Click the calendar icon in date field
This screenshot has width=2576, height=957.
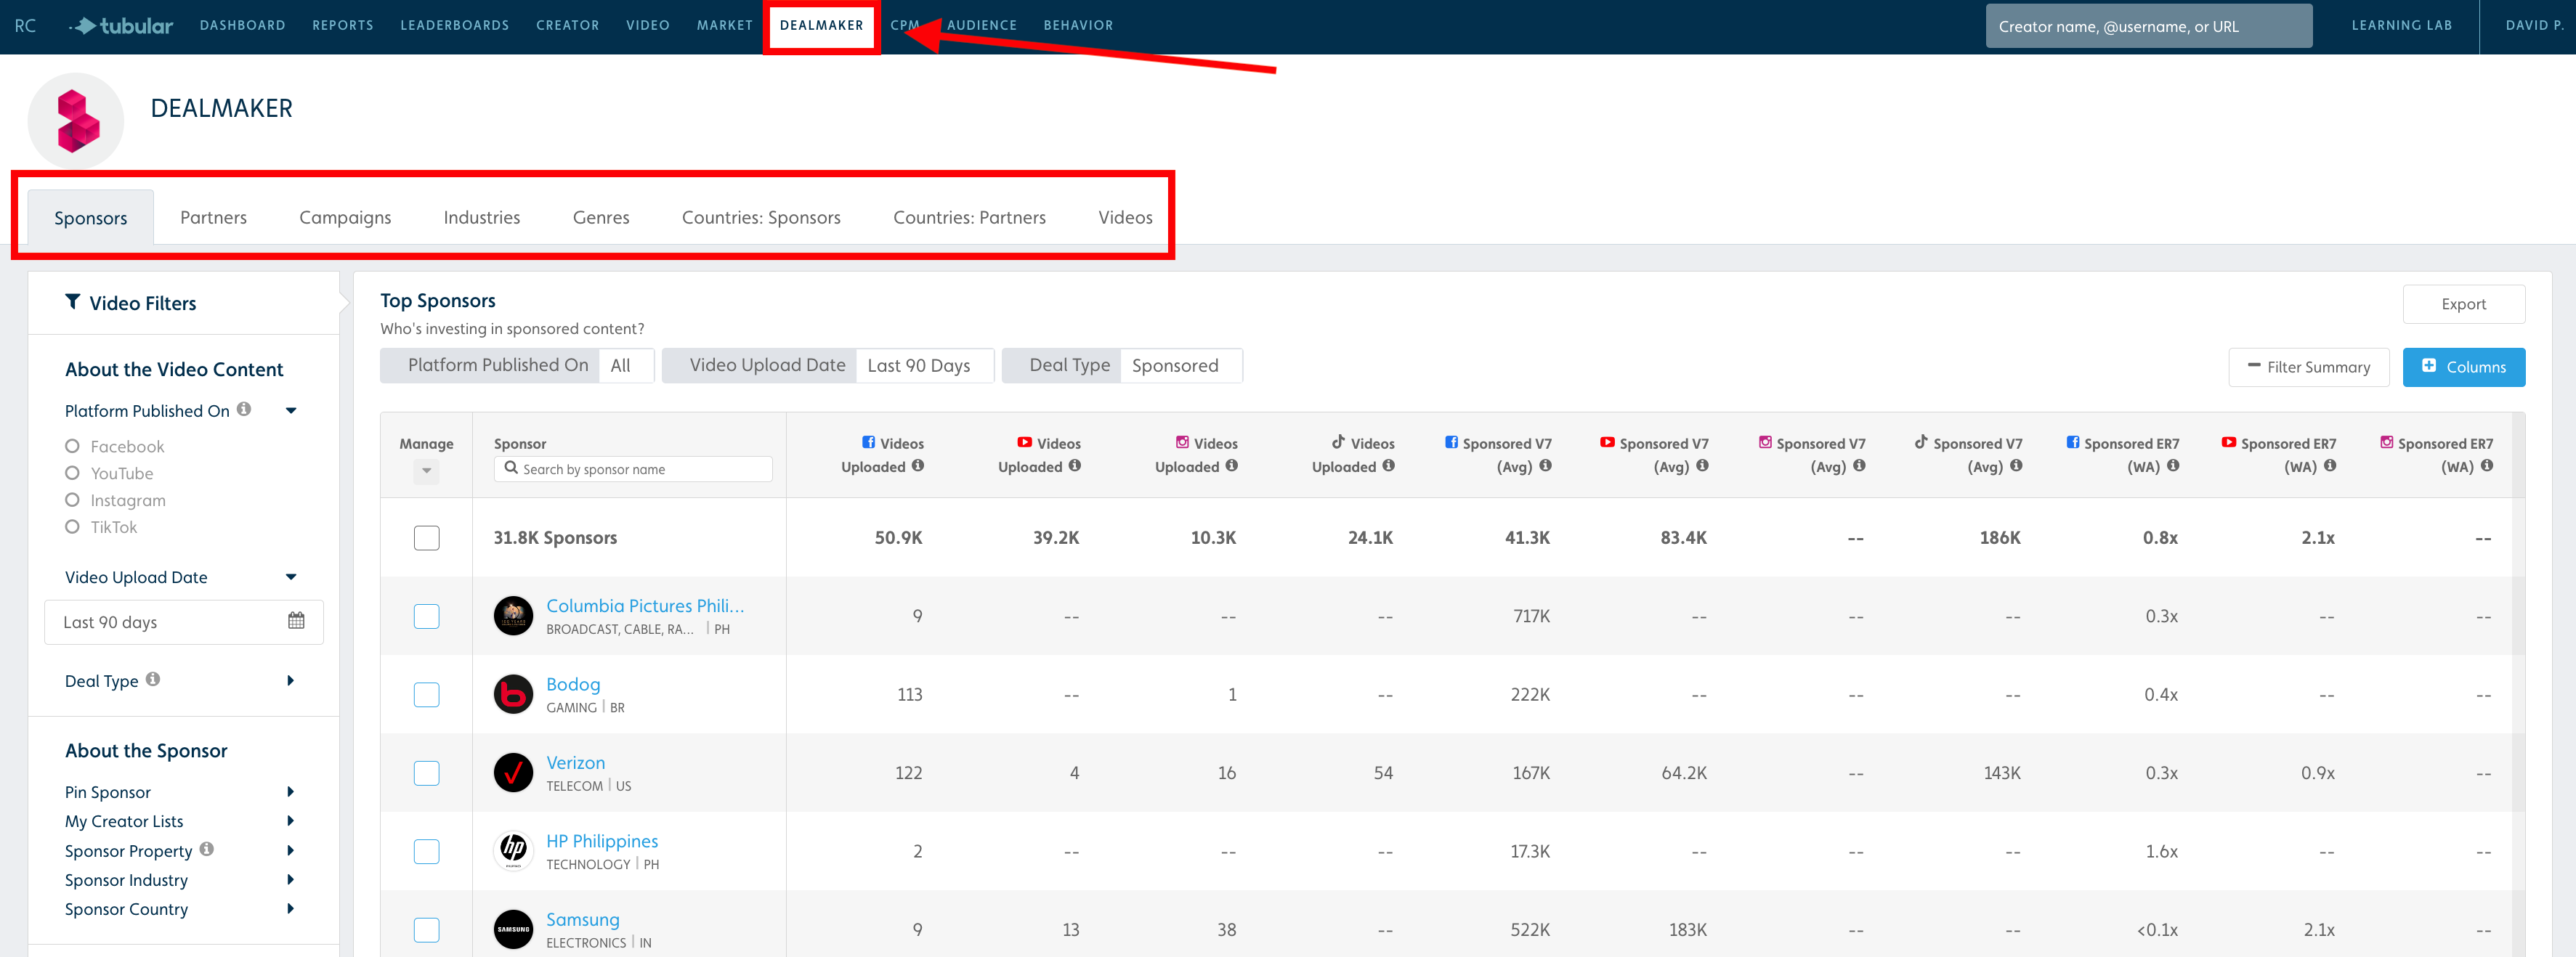(296, 621)
